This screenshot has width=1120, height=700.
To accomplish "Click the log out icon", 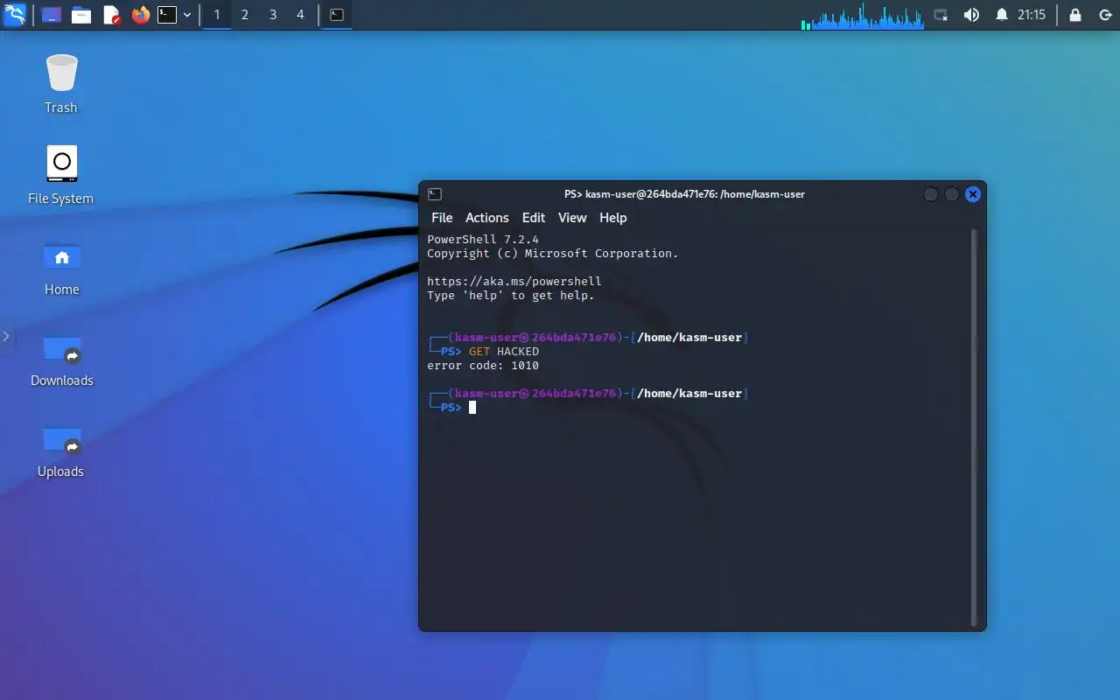I will pyautogui.click(x=1104, y=15).
